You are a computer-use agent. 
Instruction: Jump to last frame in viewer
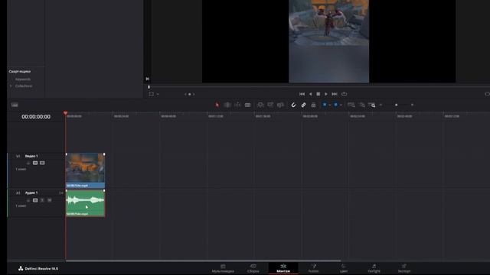[335, 94]
